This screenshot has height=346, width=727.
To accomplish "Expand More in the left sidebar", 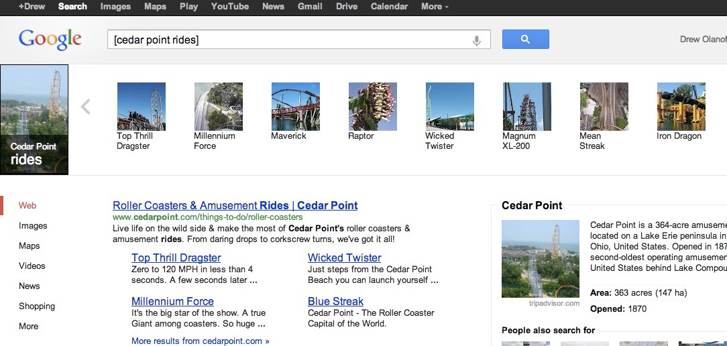I will click(29, 327).
